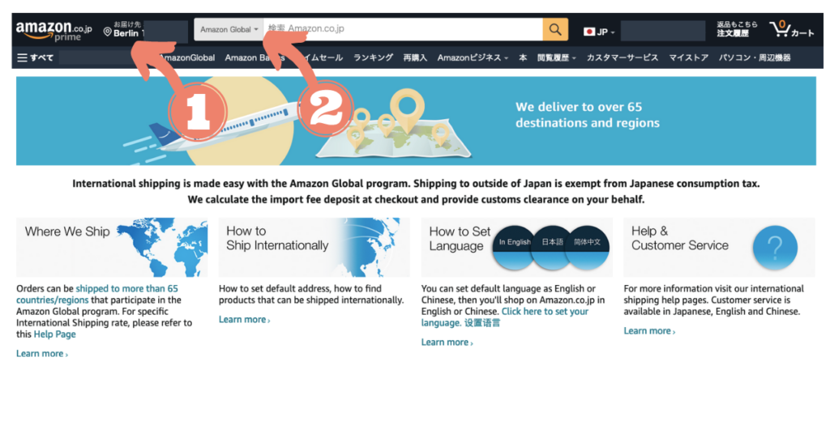
Task: Click the question mark help circle
Action: [x=775, y=248]
